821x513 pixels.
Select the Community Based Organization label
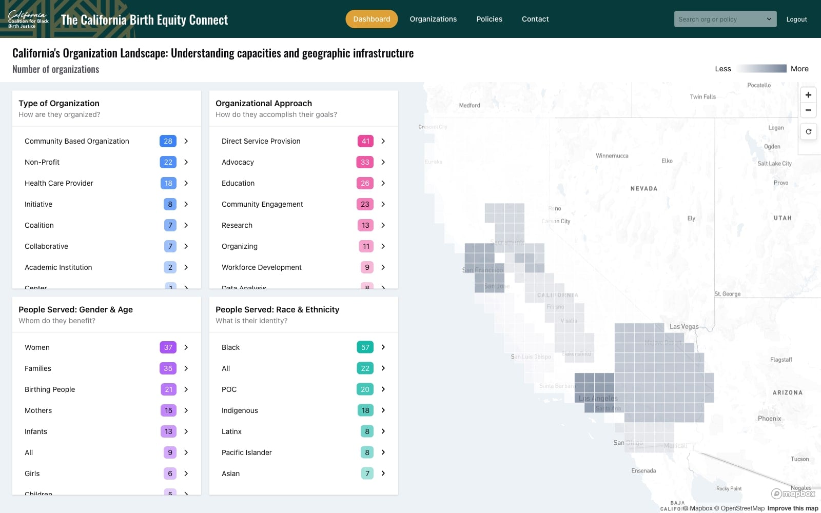[77, 141]
